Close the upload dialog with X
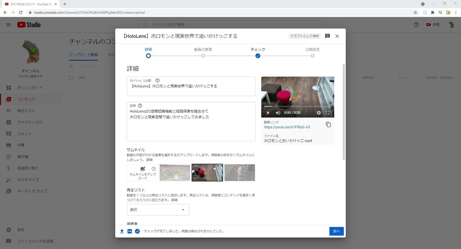 click(x=337, y=36)
